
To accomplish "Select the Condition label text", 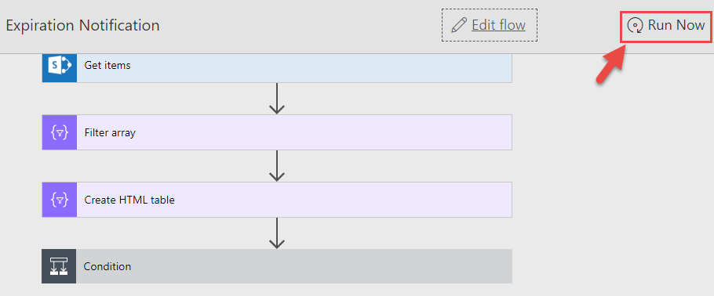I will (107, 266).
